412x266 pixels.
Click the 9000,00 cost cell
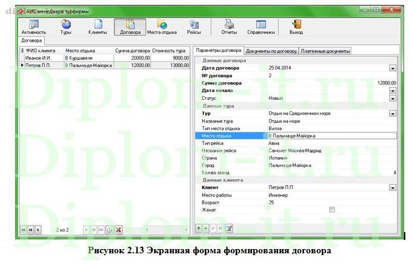coord(170,58)
